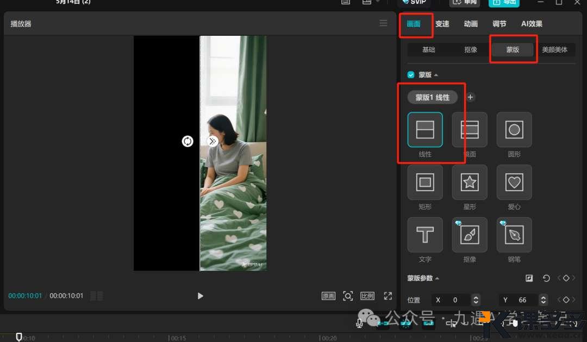Toggle keyframe diamond on 位置 row
The image size is (587, 342).
coord(566,300)
